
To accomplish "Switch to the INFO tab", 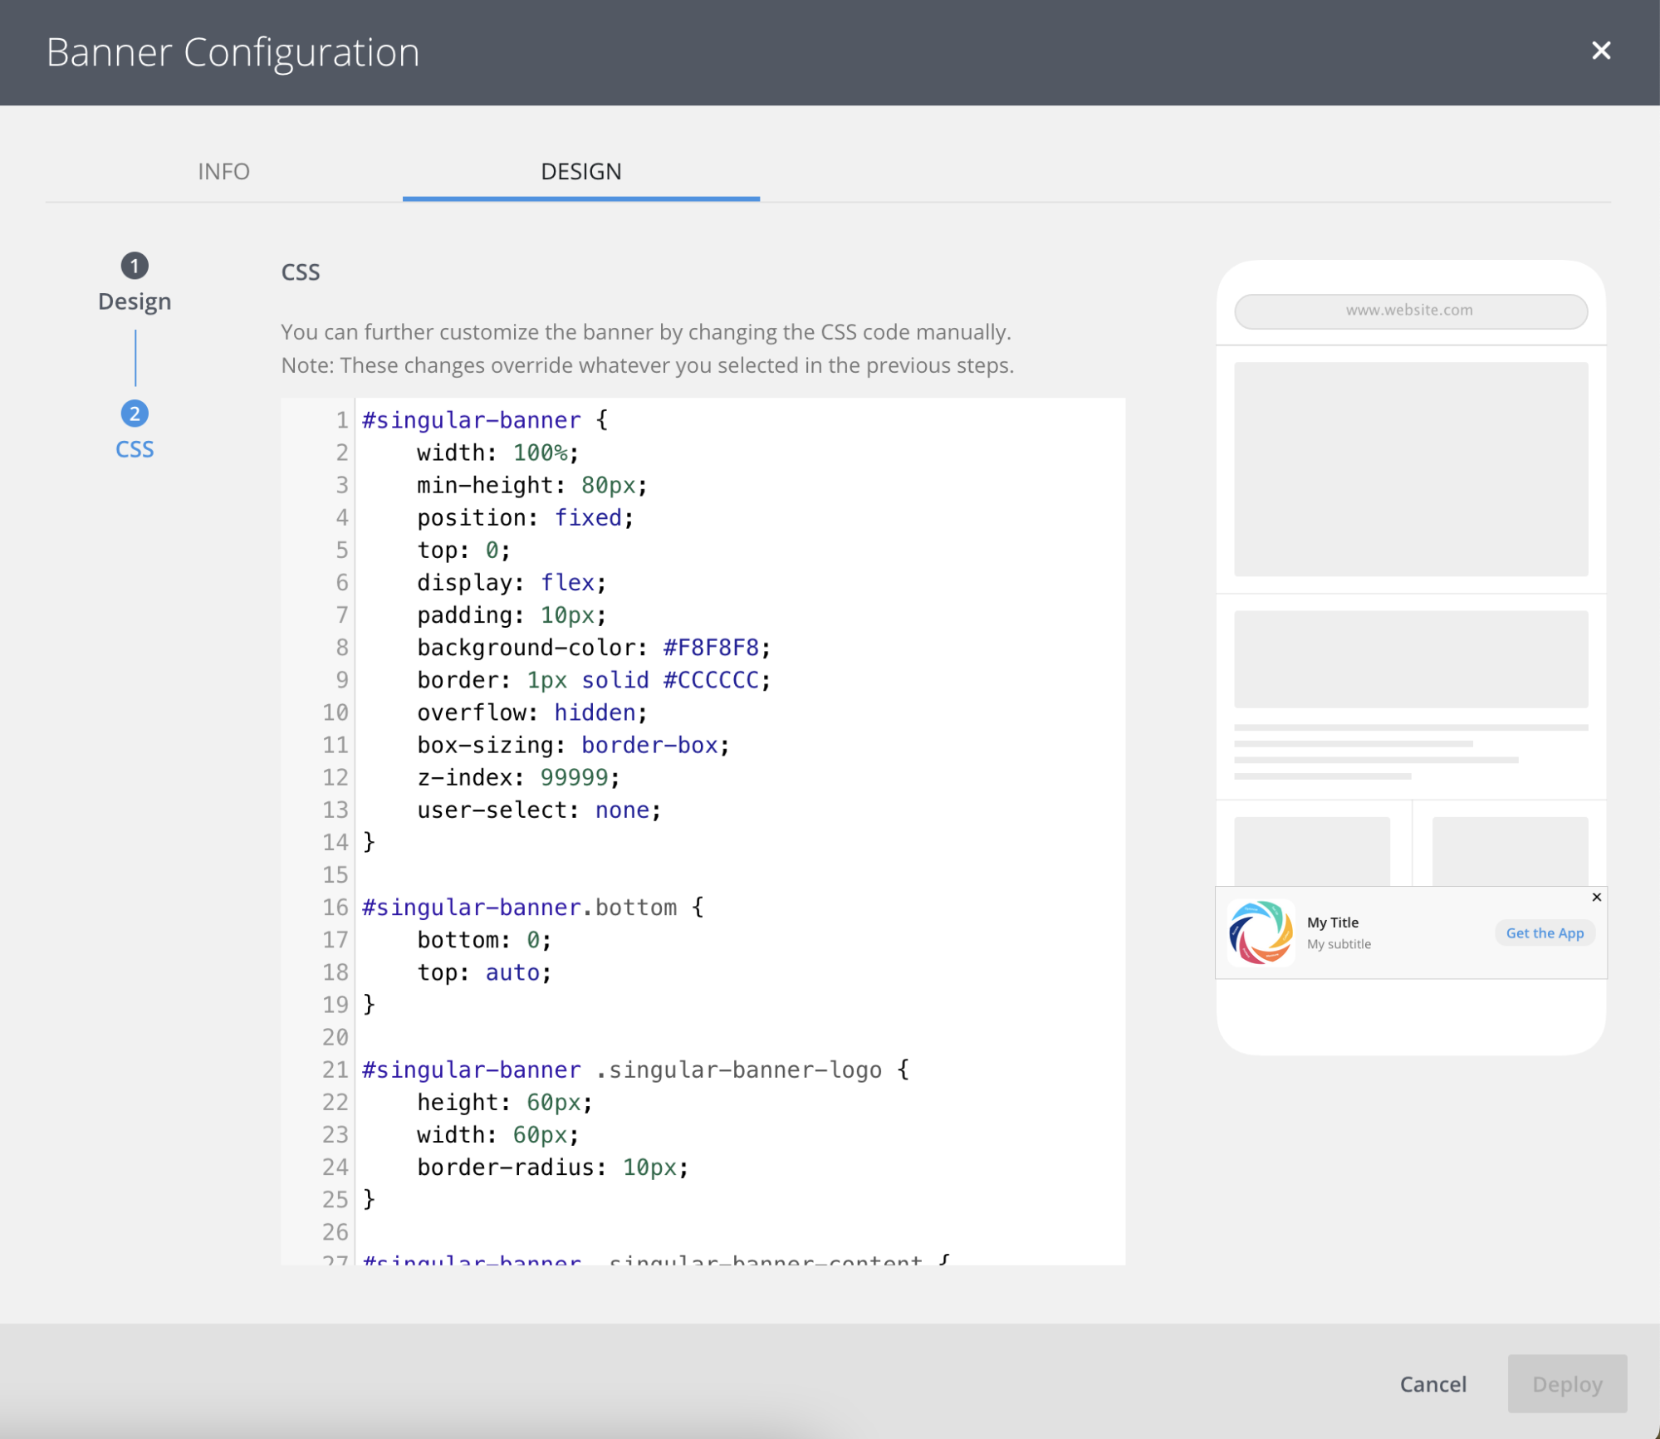I will 223,171.
